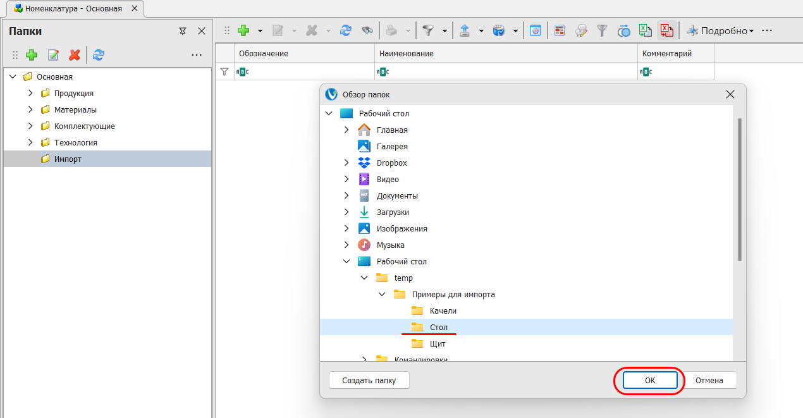Expand the Продукция folder node
803x418 pixels.
[30, 93]
